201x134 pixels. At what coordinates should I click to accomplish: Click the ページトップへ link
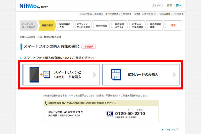pyautogui.click(x=171, y=130)
